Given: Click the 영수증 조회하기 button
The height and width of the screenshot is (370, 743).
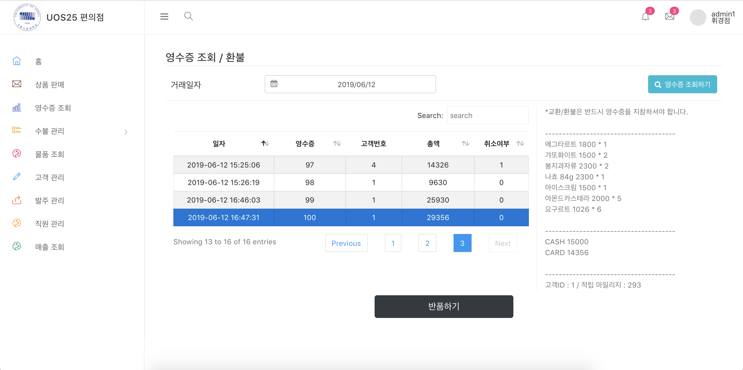Looking at the screenshot, I should [682, 85].
